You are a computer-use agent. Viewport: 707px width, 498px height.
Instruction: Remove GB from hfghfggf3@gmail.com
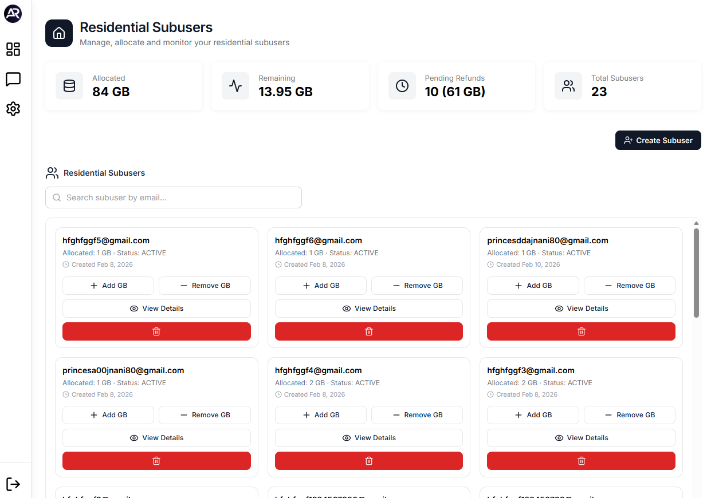630,415
